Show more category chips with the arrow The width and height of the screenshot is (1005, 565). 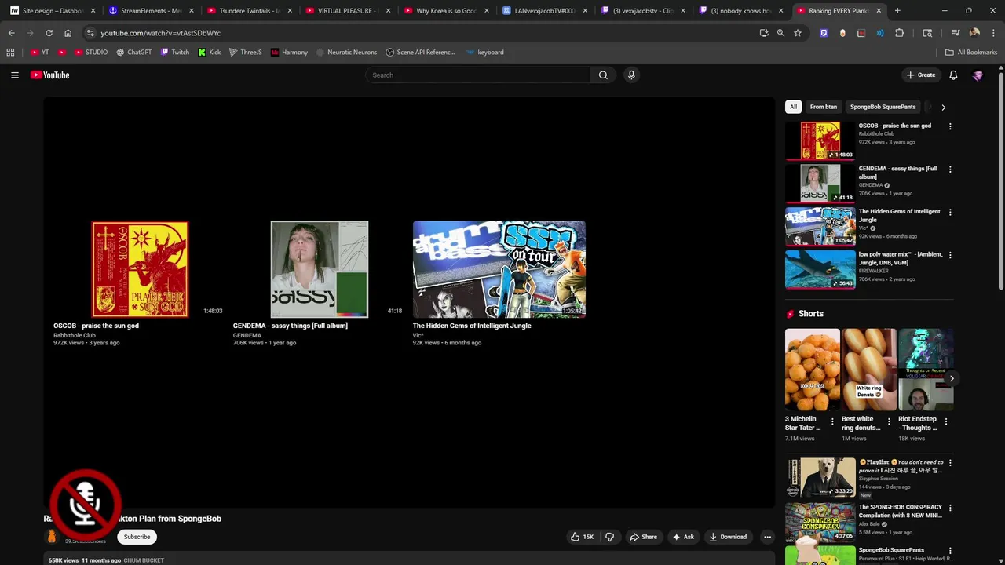pyautogui.click(x=943, y=107)
